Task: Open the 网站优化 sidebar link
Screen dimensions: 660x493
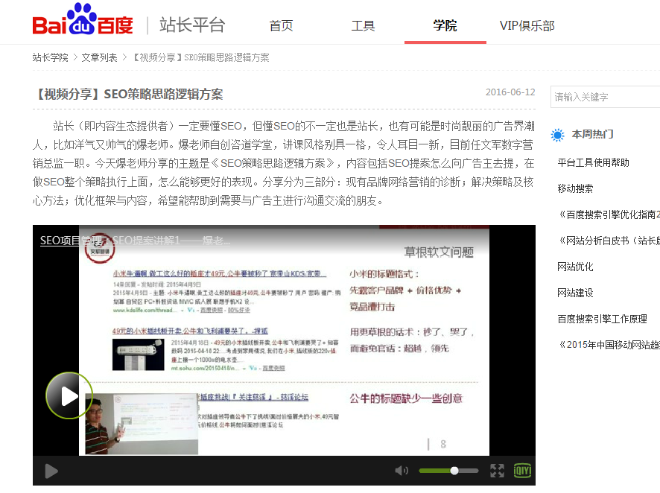Action: (575, 267)
